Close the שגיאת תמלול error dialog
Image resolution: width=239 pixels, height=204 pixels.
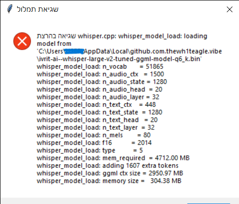tap(230, 9)
